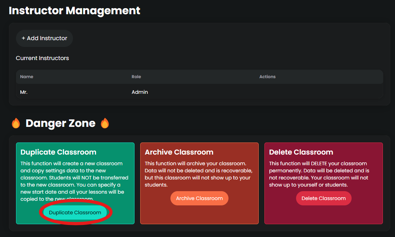Click the archive description mentioning 'recoverable'
Screen dimensions: 395x237
tap(199, 174)
